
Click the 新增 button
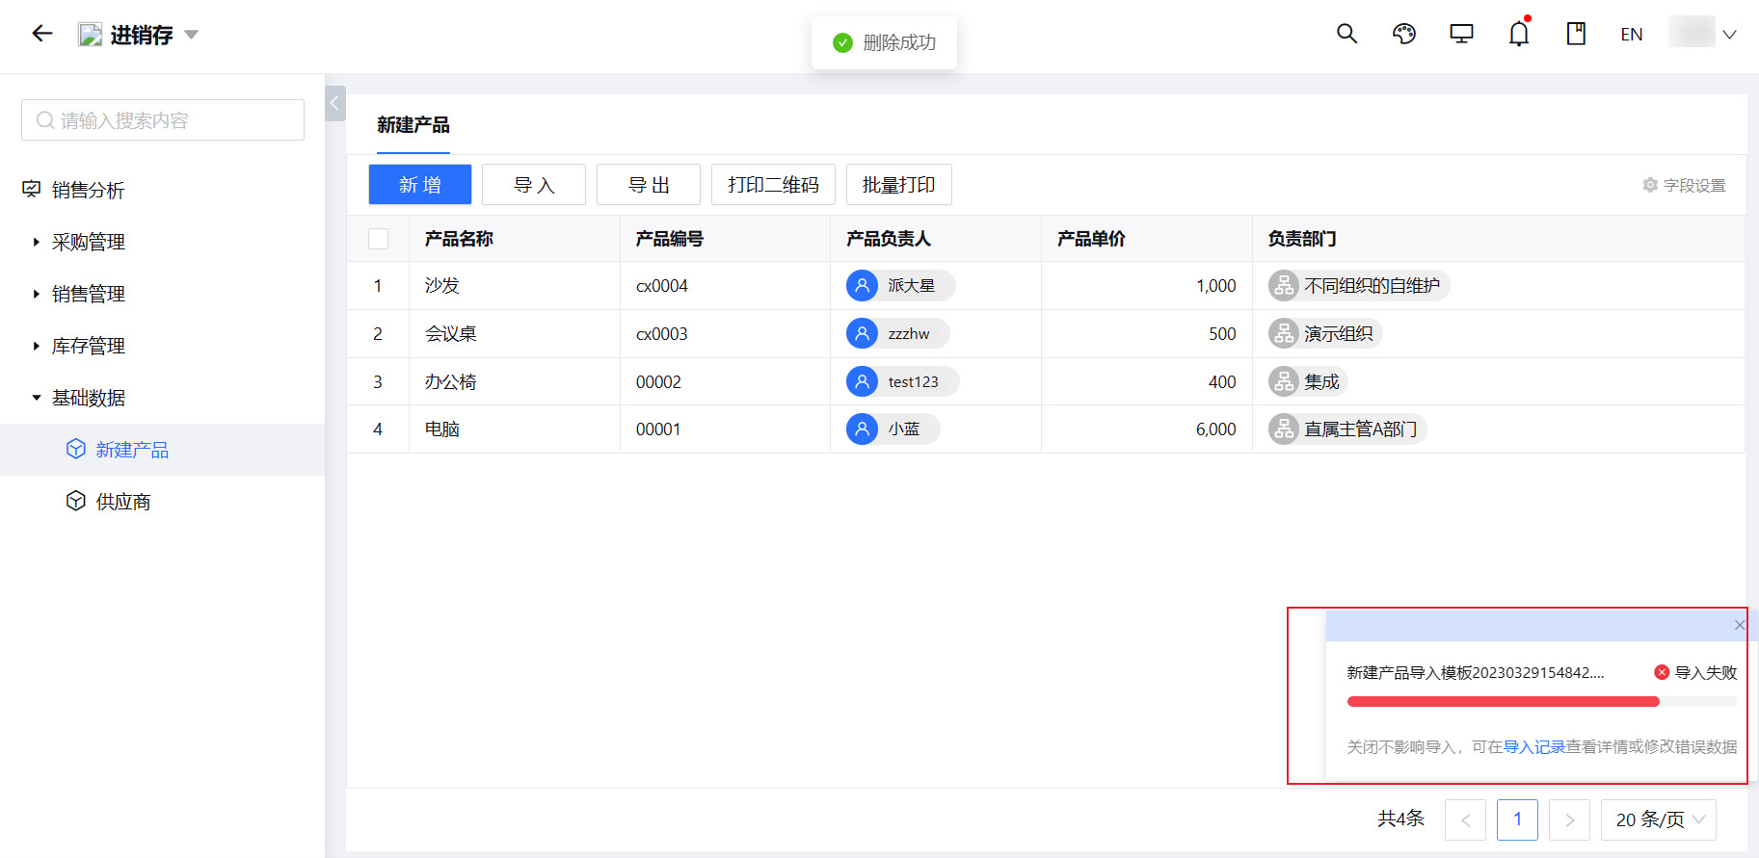pos(420,185)
